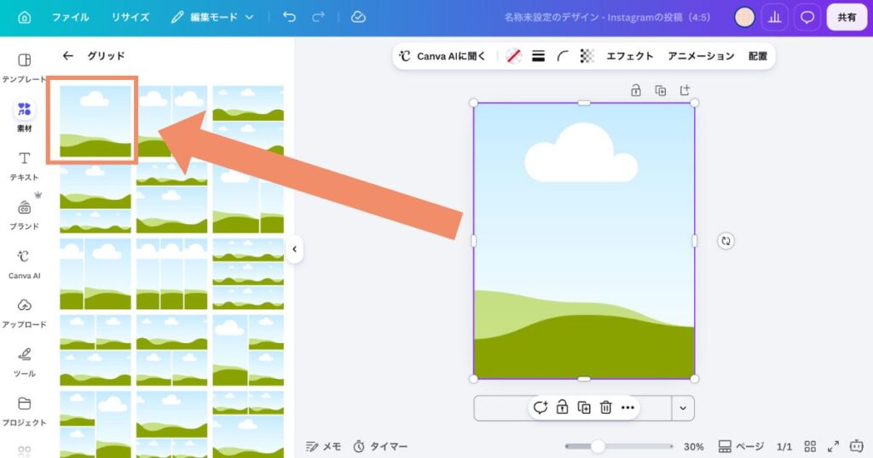The image size is (873, 458).
Task: Check cloud save status icon
Action: pos(358,17)
